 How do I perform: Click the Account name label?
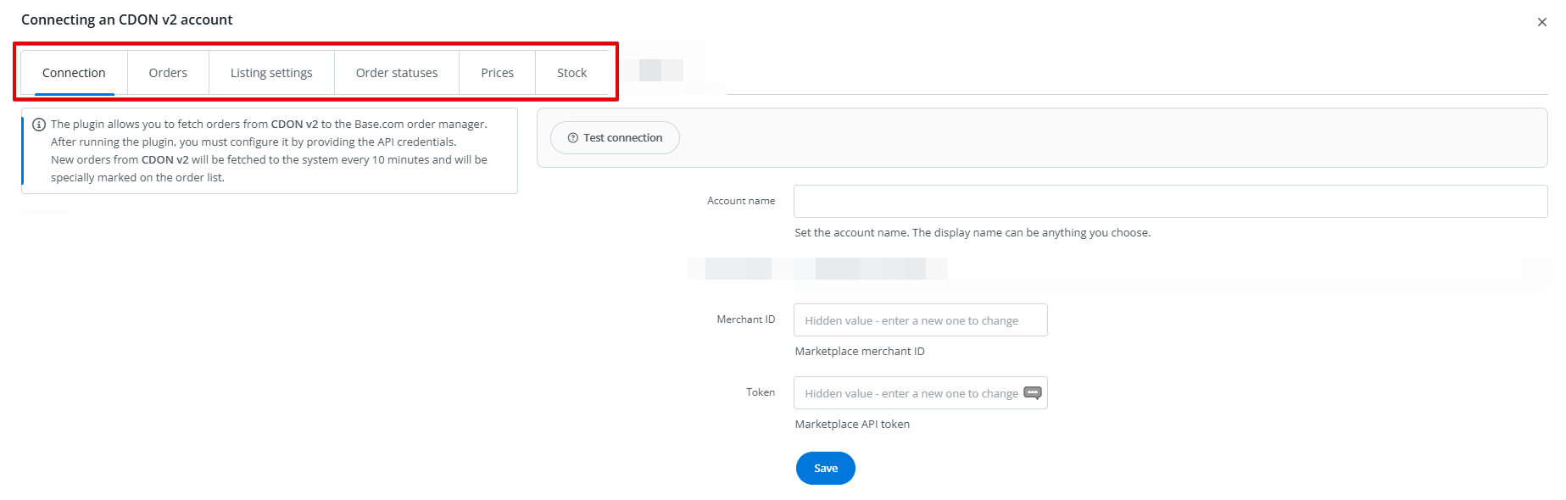point(741,201)
